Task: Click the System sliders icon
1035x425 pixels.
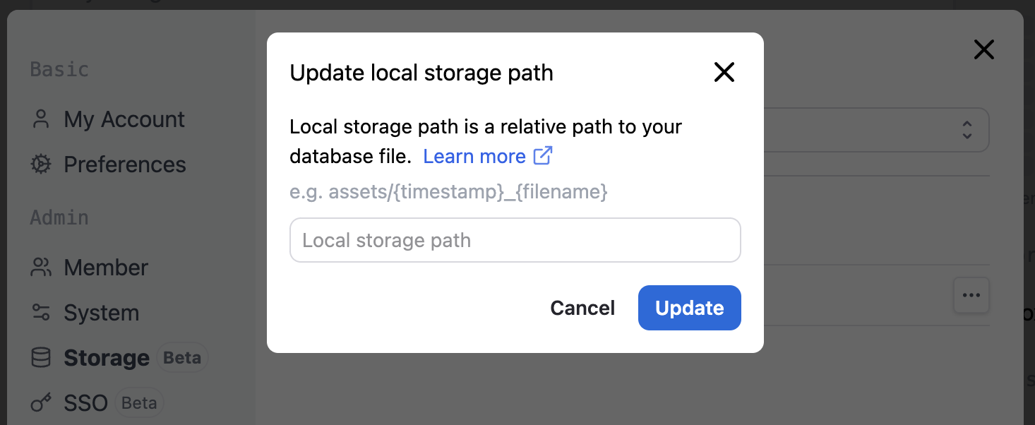Action: 41,313
